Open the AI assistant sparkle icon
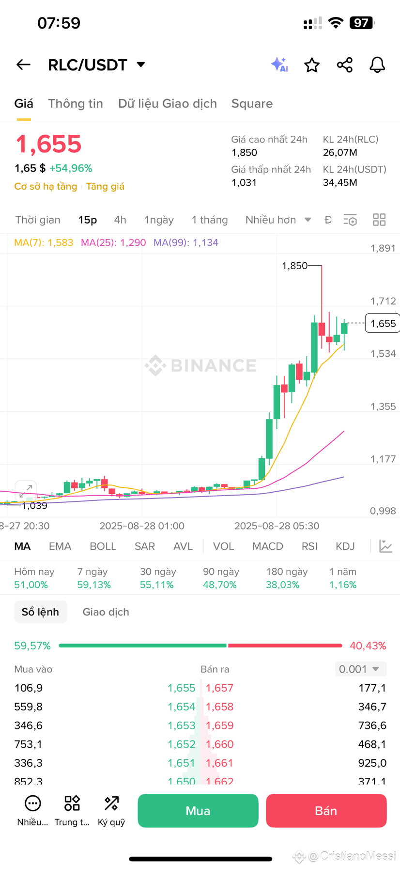Image resolution: width=400 pixels, height=869 pixels. (x=279, y=64)
